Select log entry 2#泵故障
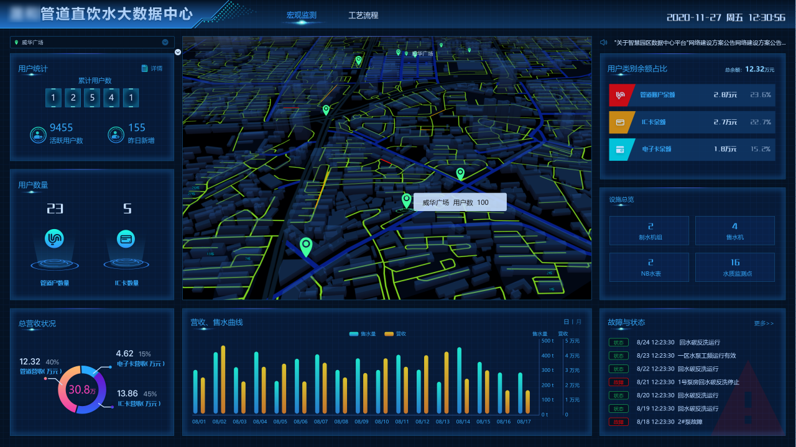This screenshot has width=796, height=447. (691, 422)
